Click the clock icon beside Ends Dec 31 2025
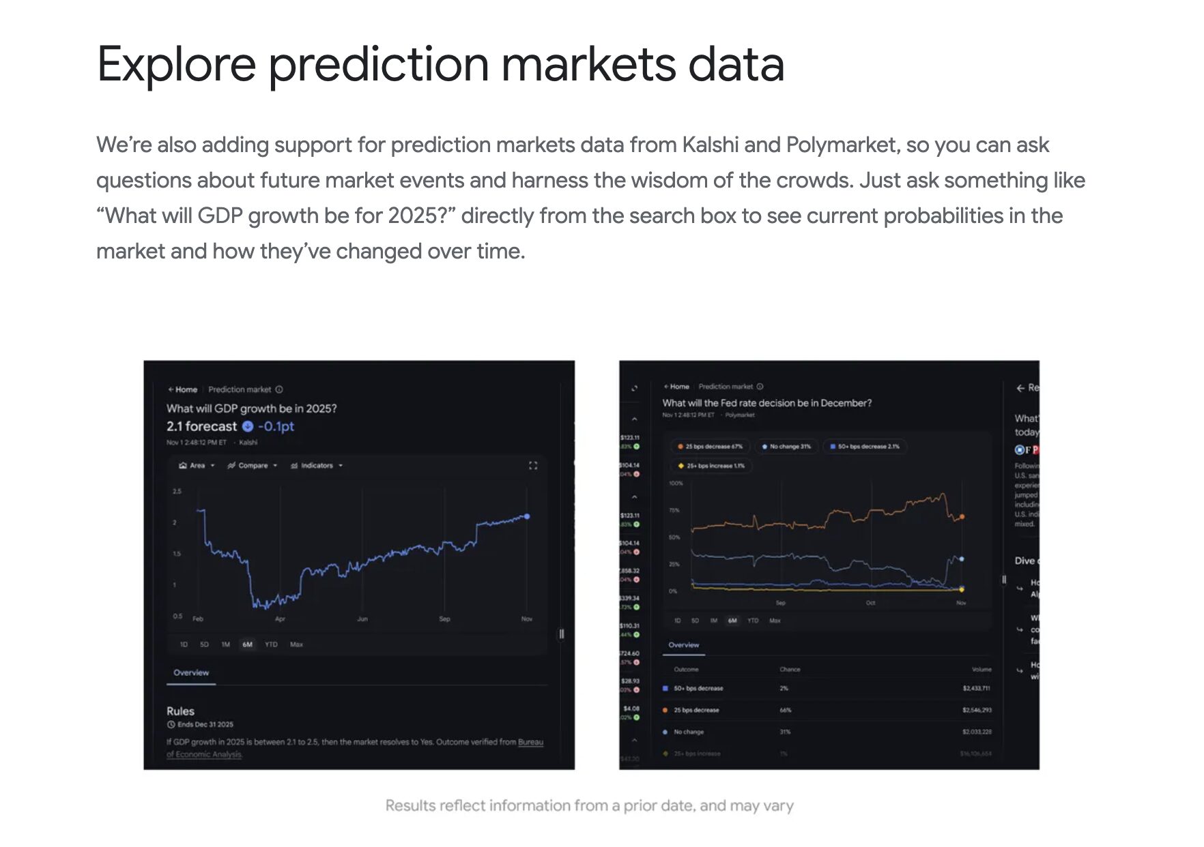This screenshot has width=1204, height=847. point(171,724)
